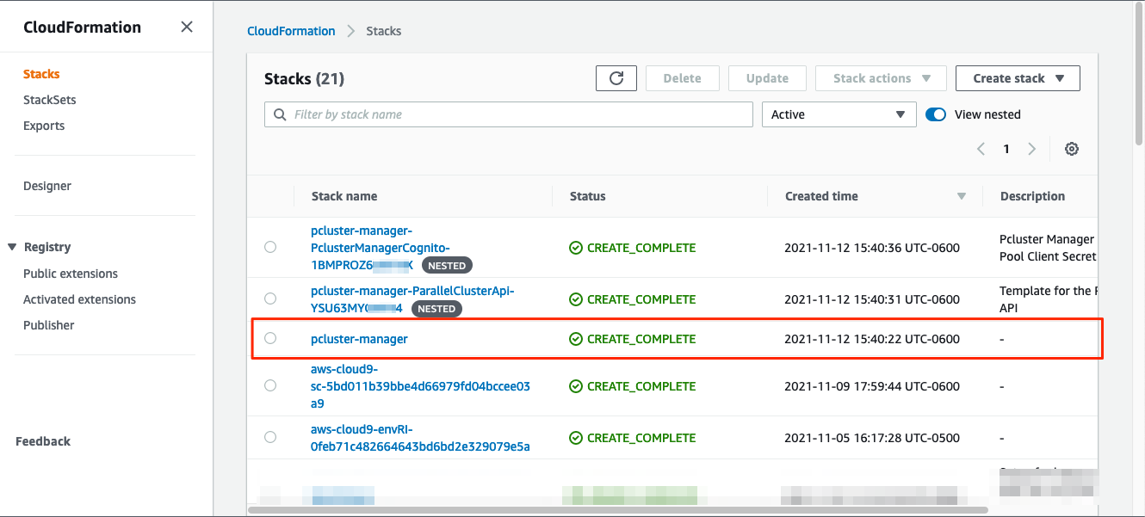Screen dimensions: 1145x517
Task: Open Designer in the sidebar
Action: pyautogui.click(x=47, y=186)
